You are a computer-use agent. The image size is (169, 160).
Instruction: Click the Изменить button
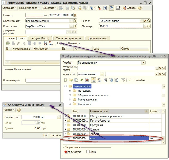74,43
